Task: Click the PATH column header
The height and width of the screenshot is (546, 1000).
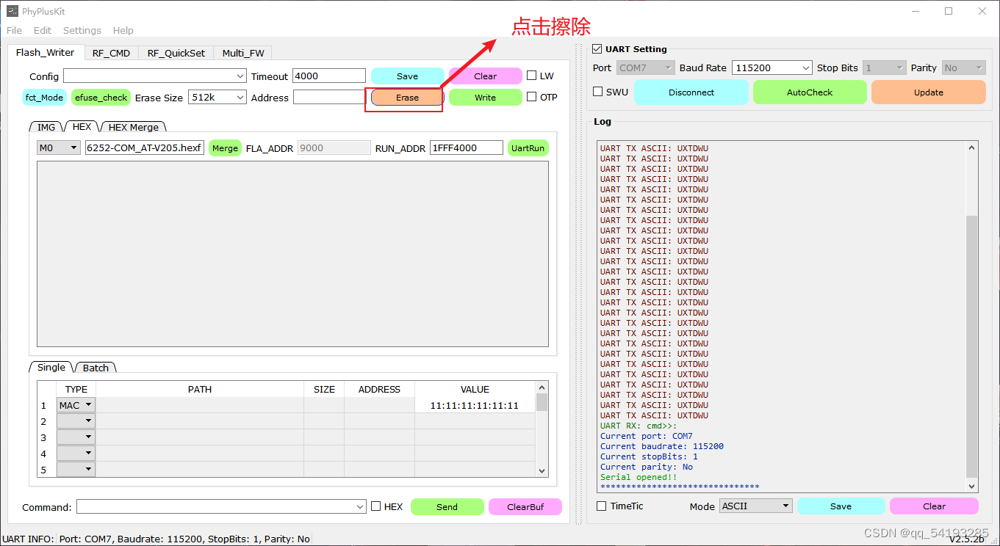Action: (x=200, y=389)
